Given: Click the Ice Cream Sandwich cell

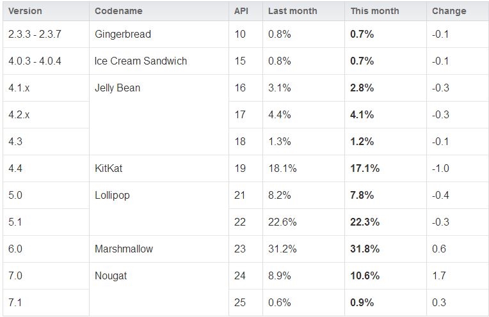Looking at the screenshot, I should 140,61.
